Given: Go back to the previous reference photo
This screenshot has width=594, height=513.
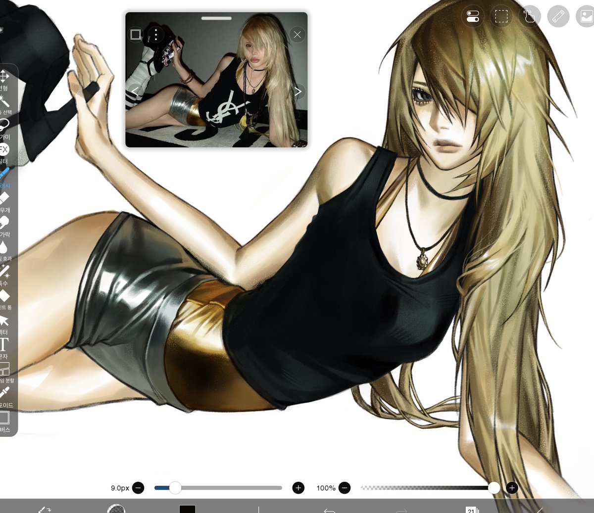Looking at the screenshot, I should point(135,91).
